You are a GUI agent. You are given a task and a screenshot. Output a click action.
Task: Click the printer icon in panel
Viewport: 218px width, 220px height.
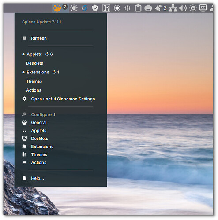pos(148,8)
